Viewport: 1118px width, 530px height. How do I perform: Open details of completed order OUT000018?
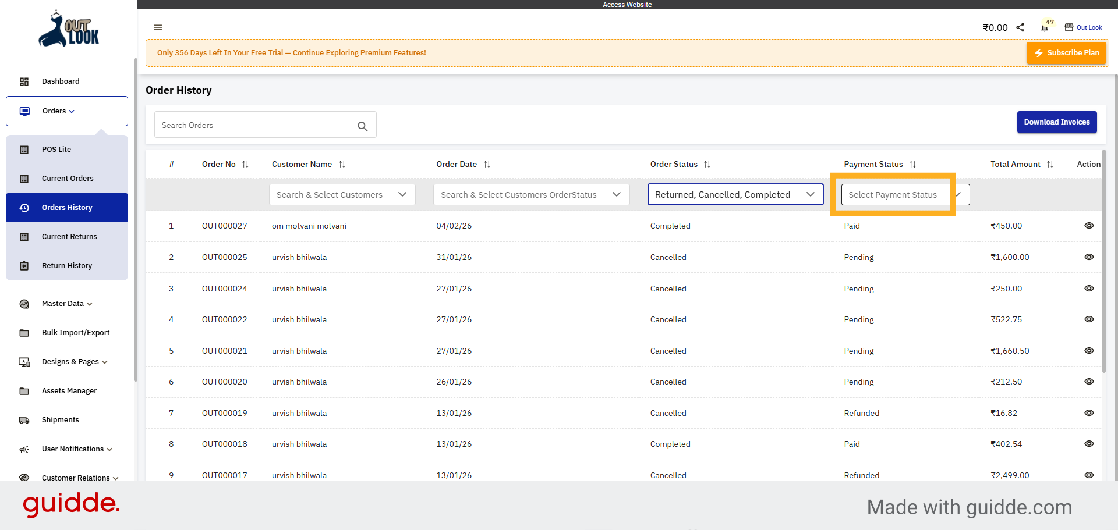click(1089, 444)
